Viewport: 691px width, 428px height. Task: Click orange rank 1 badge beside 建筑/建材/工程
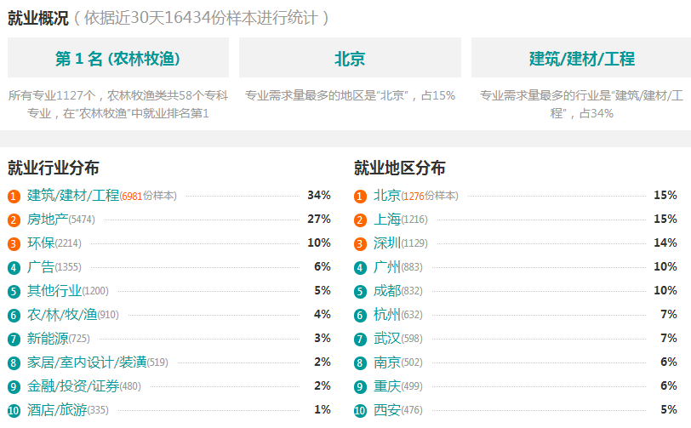tap(14, 197)
